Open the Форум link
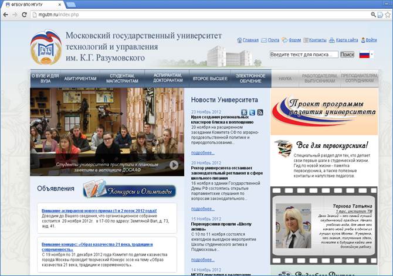393x276 pixels. click(x=294, y=40)
